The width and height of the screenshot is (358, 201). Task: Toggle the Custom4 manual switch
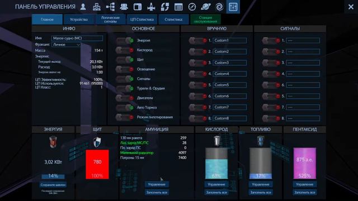point(197,74)
